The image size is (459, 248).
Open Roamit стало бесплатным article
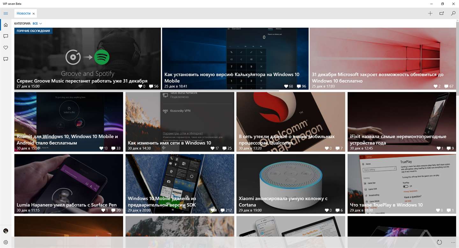[x=67, y=140]
